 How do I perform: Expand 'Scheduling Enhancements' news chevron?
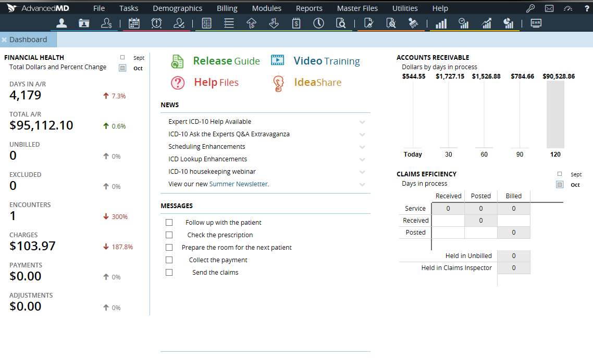(x=362, y=147)
